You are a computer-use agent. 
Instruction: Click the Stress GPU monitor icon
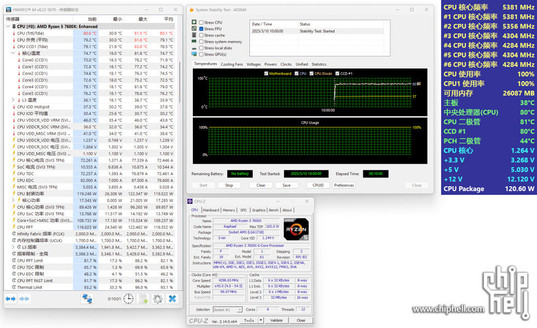(194, 54)
